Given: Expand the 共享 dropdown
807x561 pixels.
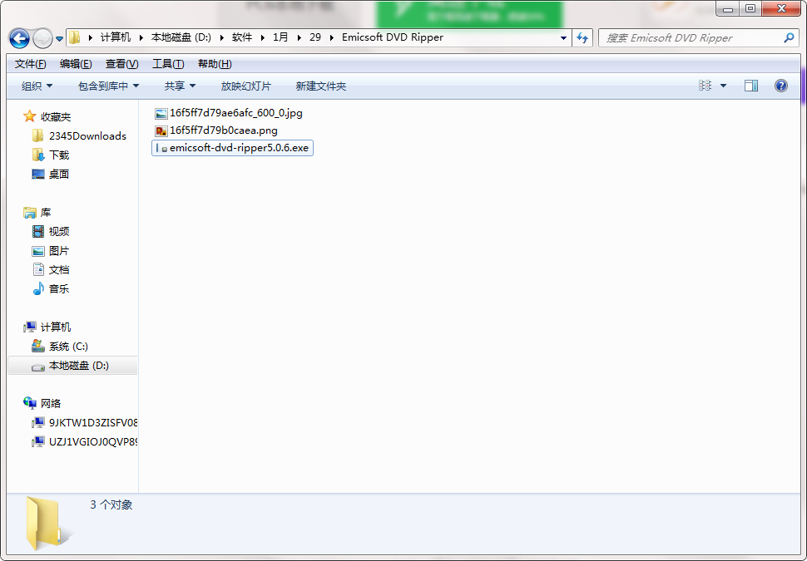Looking at the screenshot, I should point(181,86).
